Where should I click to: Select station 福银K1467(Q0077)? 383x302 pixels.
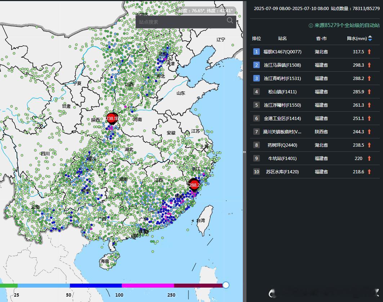tap(282, 52)
